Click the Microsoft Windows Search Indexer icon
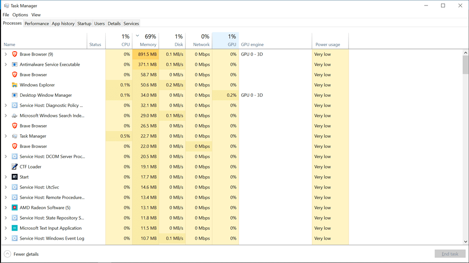The width and height of the screenshot is (469, 263). [x=15, y=116]
